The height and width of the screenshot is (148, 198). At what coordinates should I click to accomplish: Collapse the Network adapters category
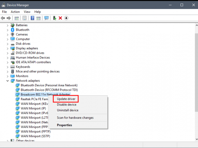click(x=7, y=81)
